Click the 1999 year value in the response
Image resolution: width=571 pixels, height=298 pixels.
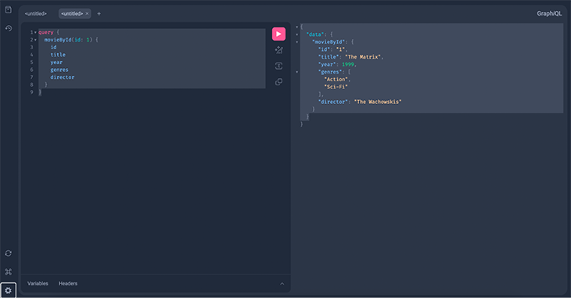click(x=348, y=64)
